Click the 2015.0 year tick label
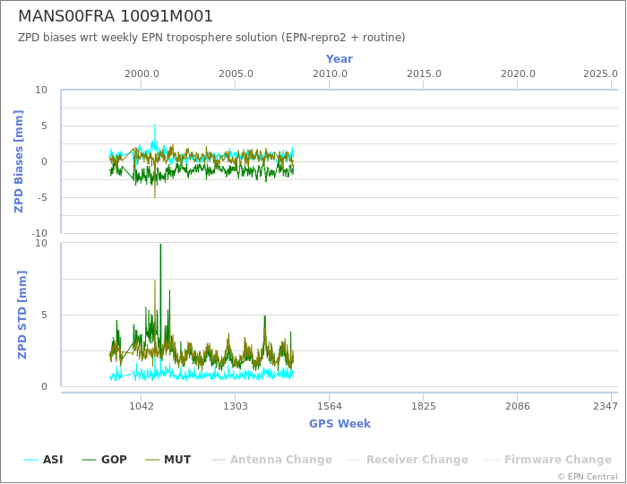627x484 pixels. 424,74
